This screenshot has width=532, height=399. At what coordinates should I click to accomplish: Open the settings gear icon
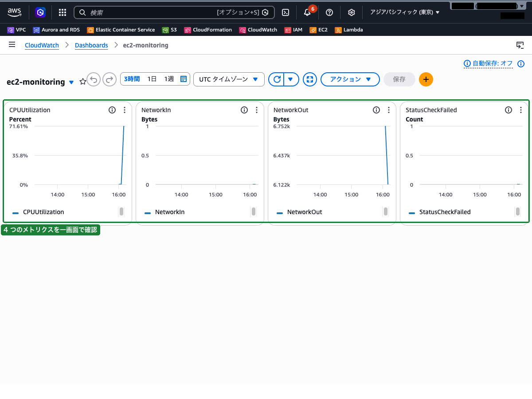pos(352,12)
